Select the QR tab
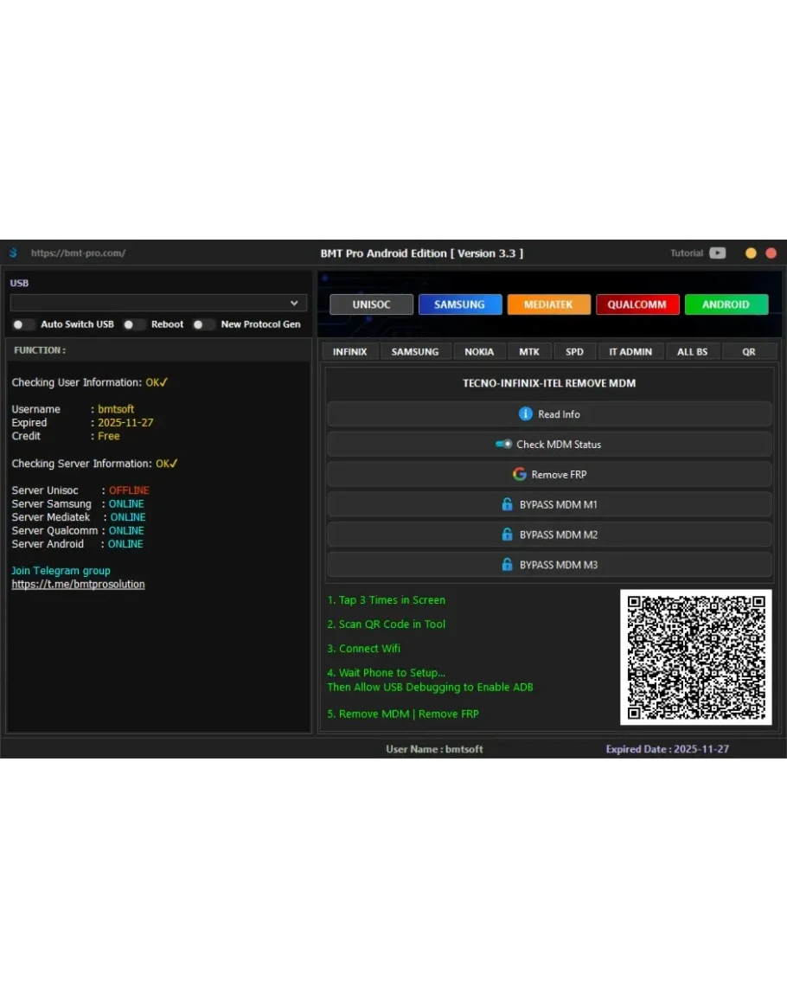The height and width of the screenshot is (999, 787). pyautogui.click(x=748, y=352)
